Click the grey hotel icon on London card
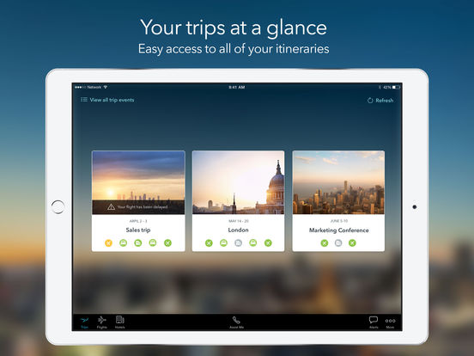The height and width of the screenshot is (356, 474). click(238, 242)
